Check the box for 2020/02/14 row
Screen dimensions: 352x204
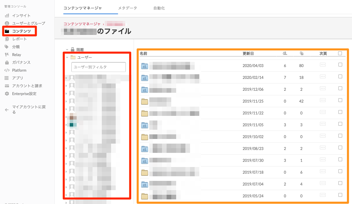click(x=340, y=76)
